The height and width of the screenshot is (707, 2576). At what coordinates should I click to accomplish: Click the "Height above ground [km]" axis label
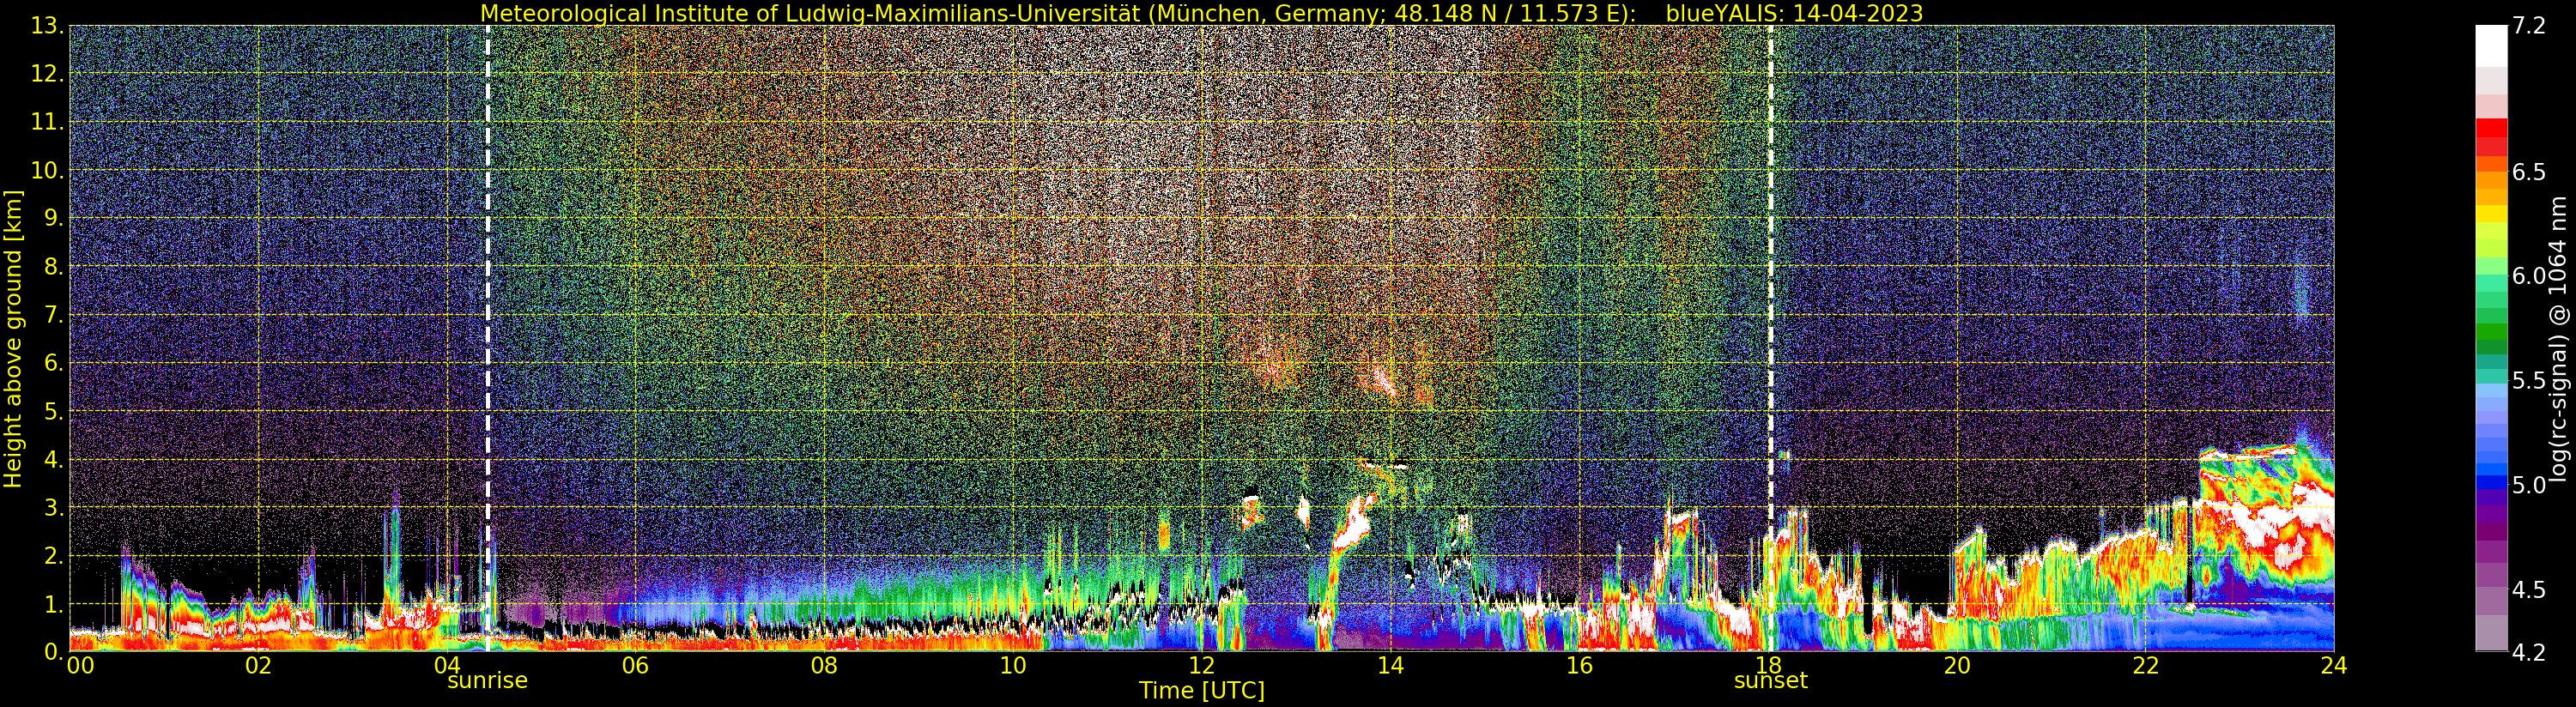(x=13, y=339)
